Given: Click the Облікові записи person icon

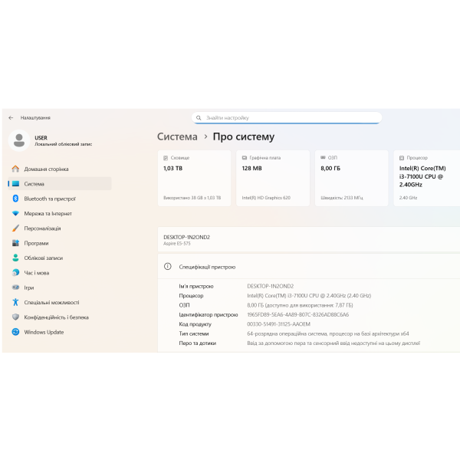Looking at the screenshot, I should coord(15,258).
